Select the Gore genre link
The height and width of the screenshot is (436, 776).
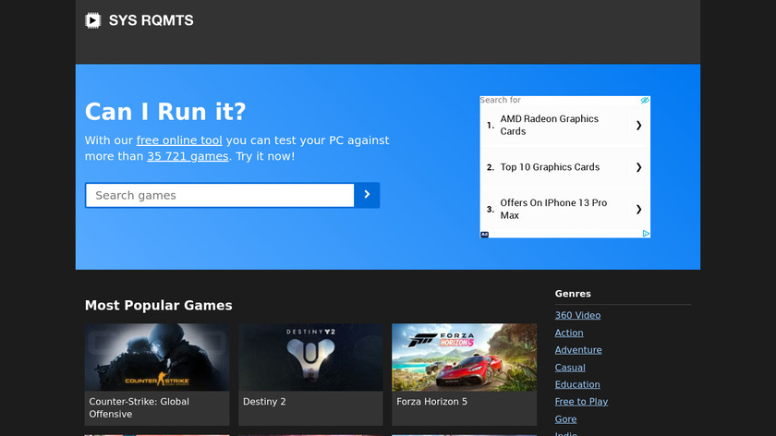(x=565, y=419)
